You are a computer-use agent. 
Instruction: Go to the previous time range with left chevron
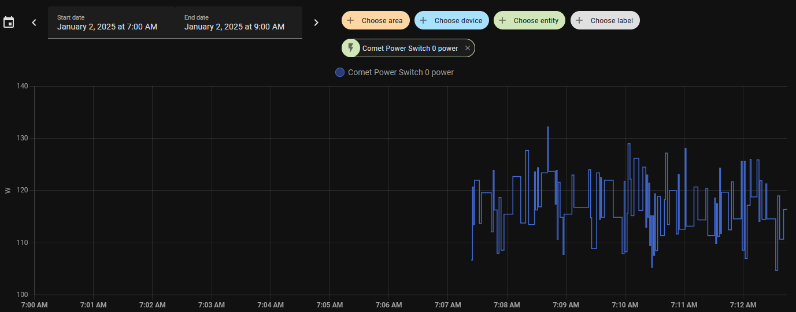pos(34,23)
